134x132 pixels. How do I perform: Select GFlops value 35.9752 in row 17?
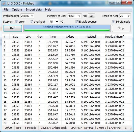tap(70, 110)
